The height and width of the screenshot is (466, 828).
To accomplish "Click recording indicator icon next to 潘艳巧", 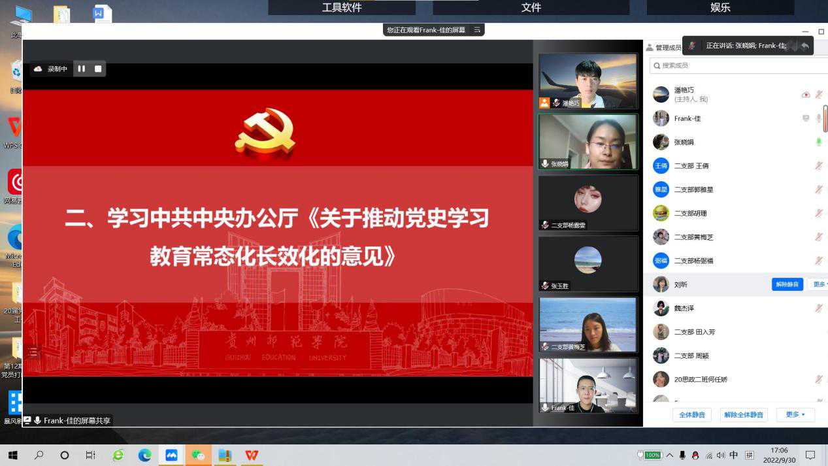I will click(x=806, y=95).
